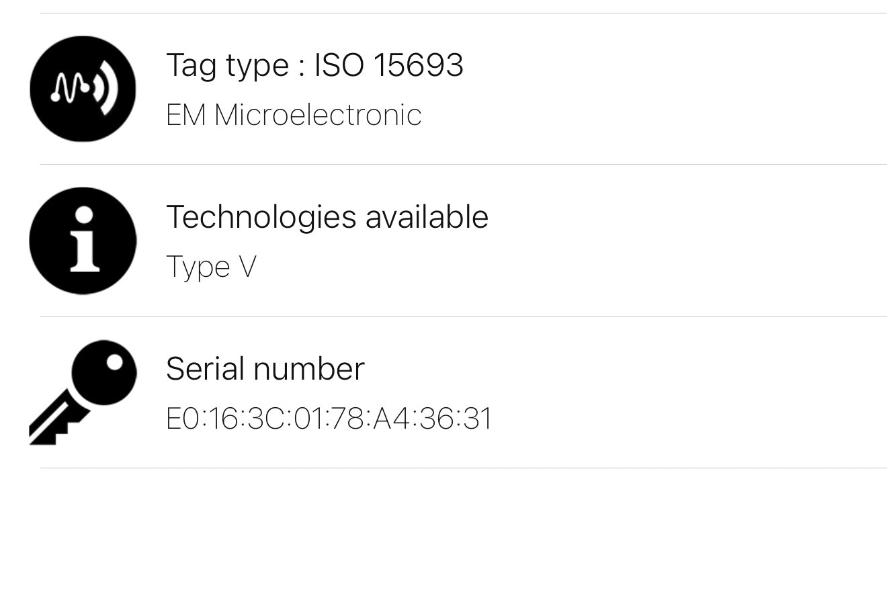Tap the NFC tag wave icon
The height and width of the screenshot is (592, 887).
[83, 89]
